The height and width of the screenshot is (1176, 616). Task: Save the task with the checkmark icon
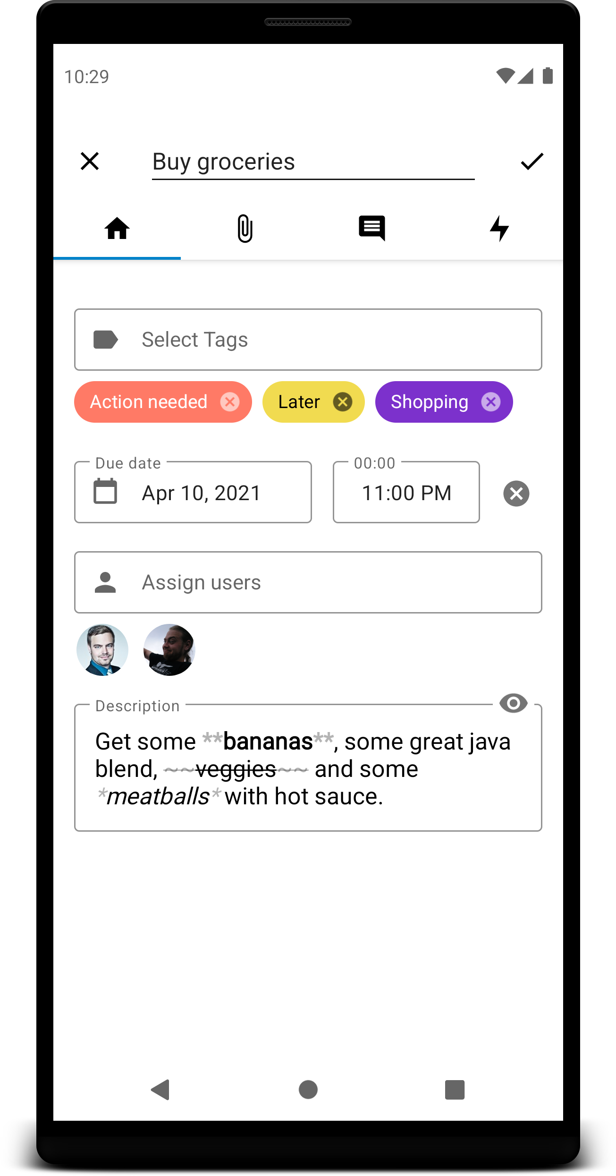[x=532, y=162]
